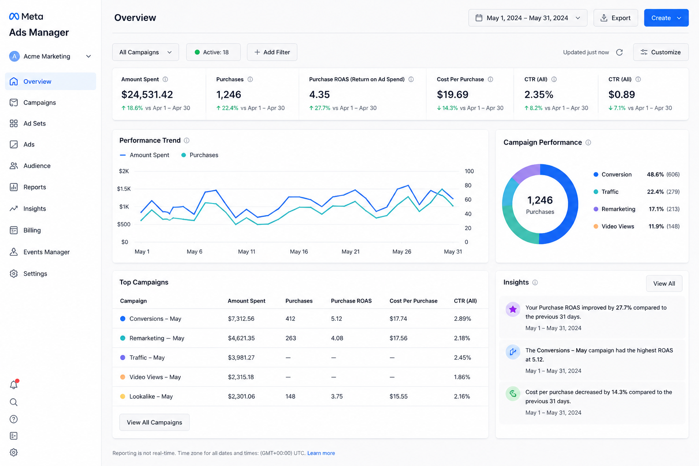Select the Lookalike – May campaign row

click(x=300, y=396)
